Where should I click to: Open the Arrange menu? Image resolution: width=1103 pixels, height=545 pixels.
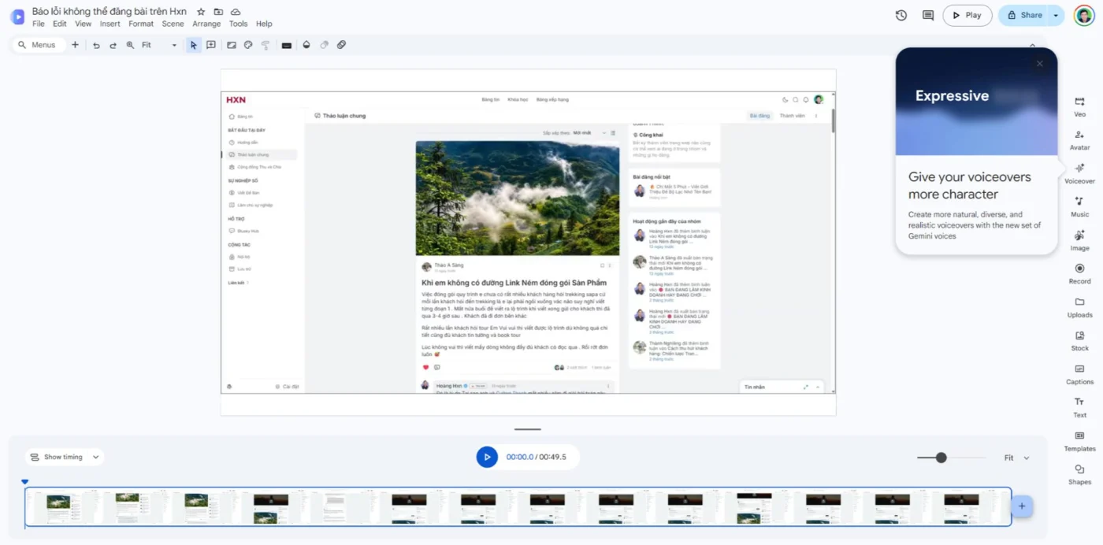[x=206, y=24]
